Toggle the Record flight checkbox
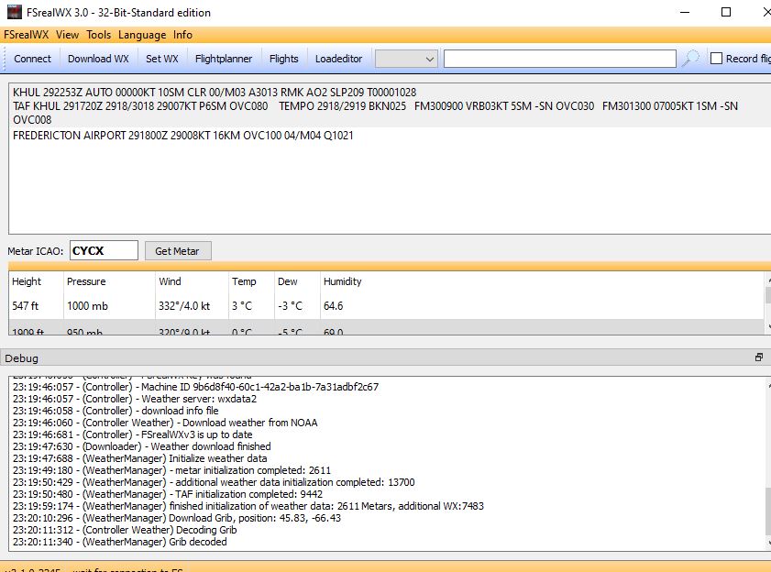This screenshot has height=572, width=771. click(716, 59)
